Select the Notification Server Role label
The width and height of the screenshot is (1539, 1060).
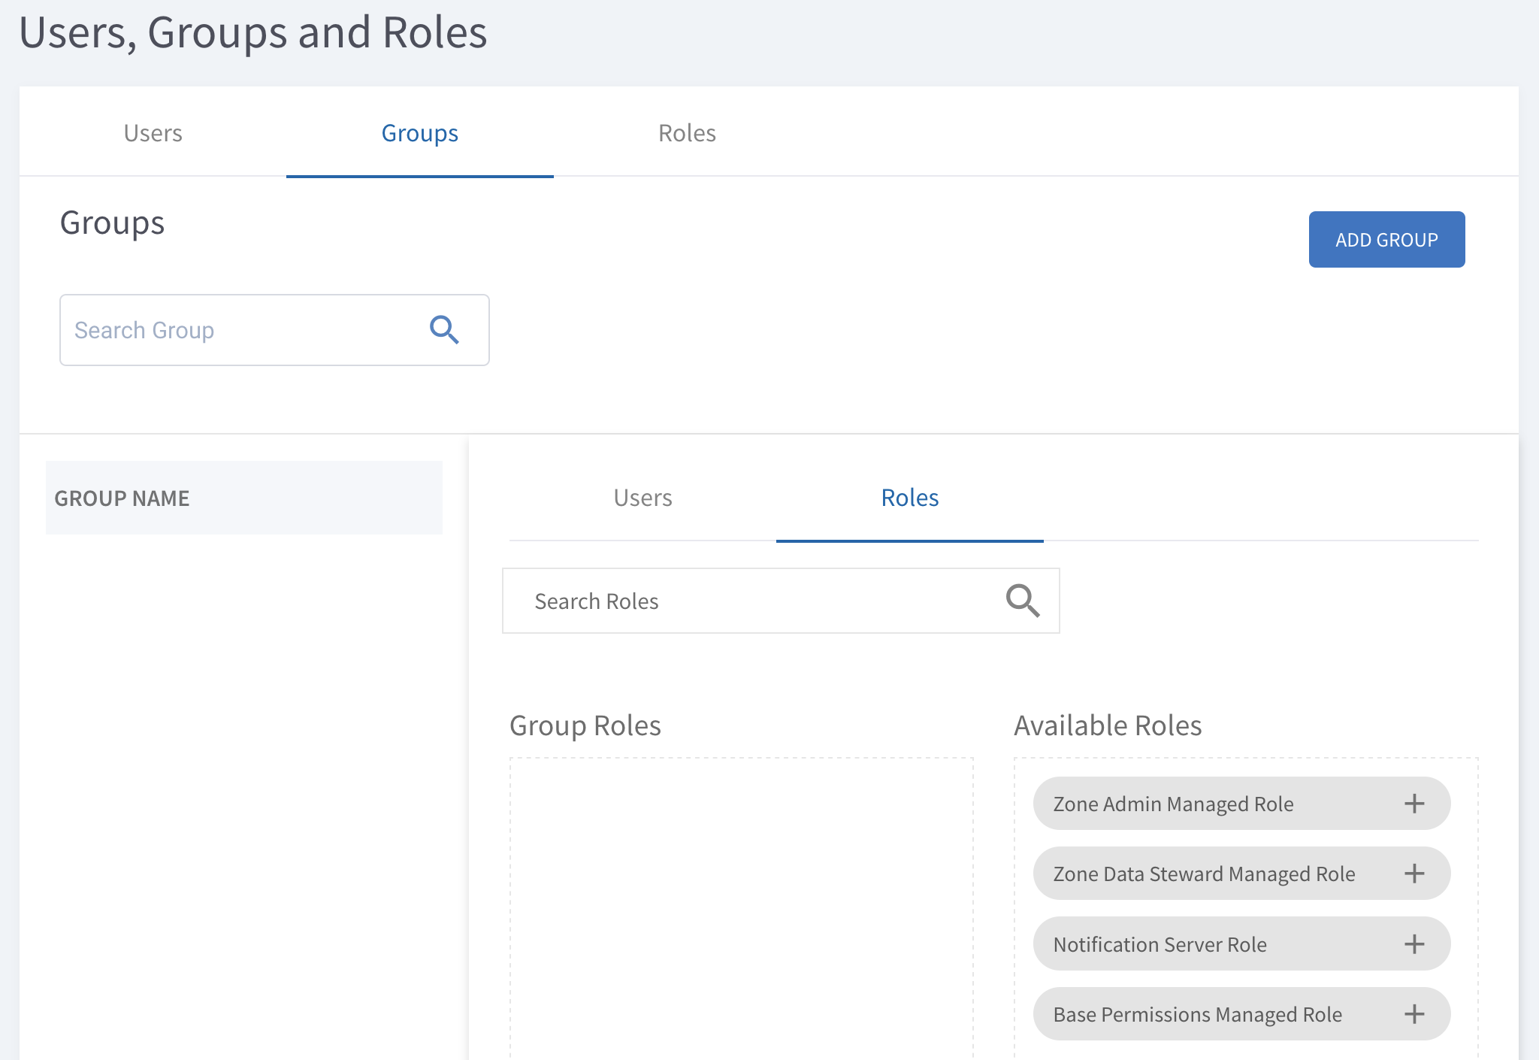tap(1160, 945)
